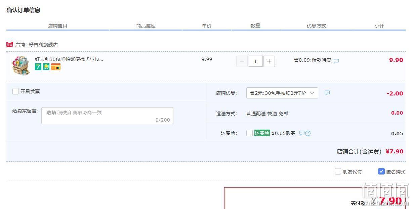412x209 pixels.
Task: Click the 小计 column header
Action: point(379,26)
